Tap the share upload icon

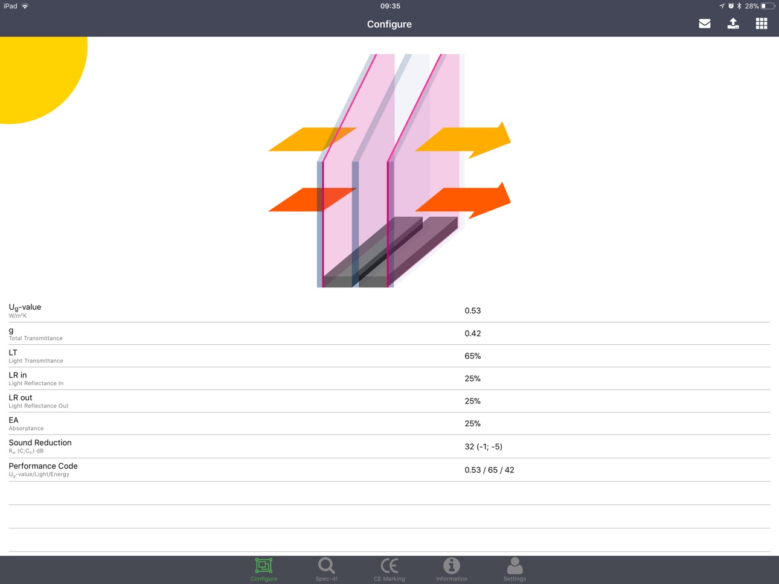733,24
